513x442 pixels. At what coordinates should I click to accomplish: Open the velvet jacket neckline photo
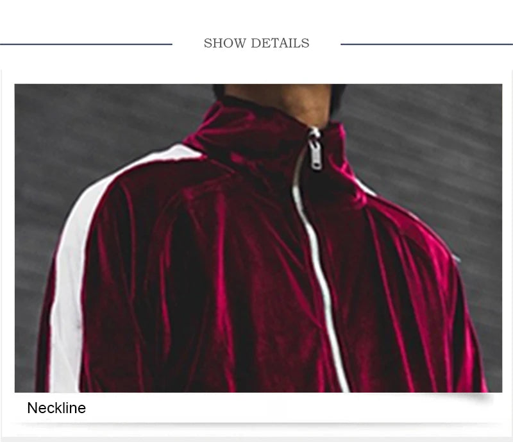(258, 238)
